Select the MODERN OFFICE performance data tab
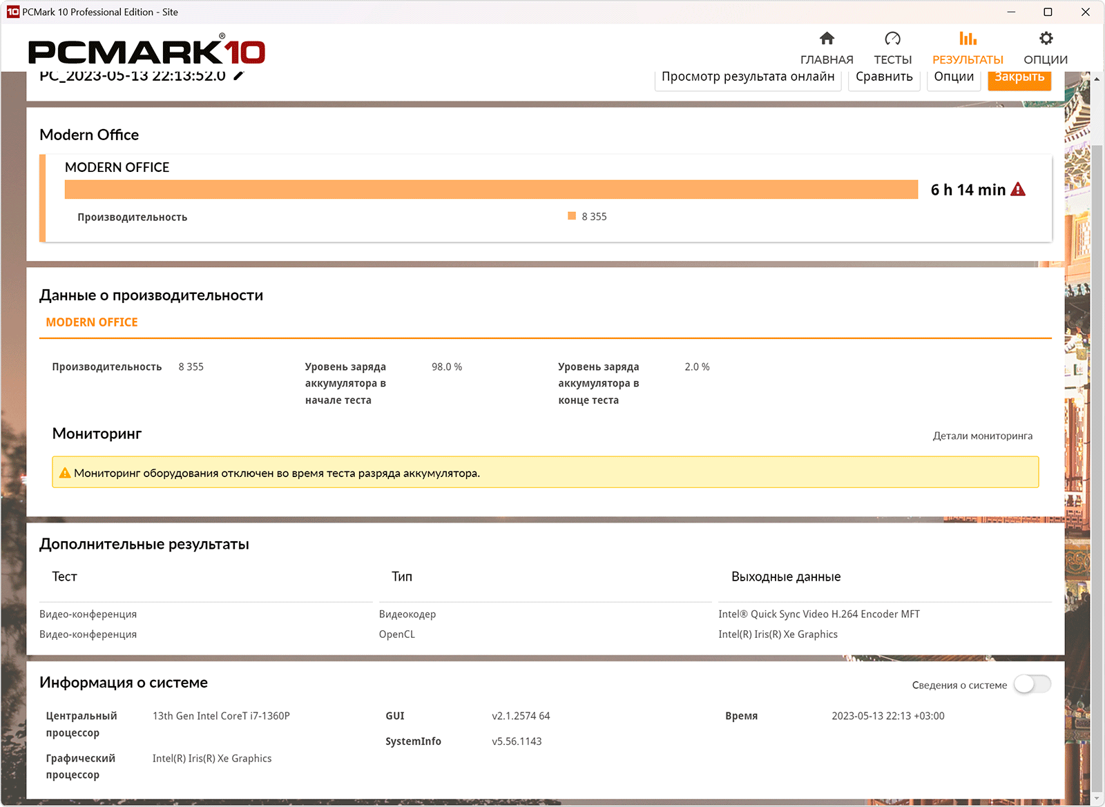 pos(92,322)
